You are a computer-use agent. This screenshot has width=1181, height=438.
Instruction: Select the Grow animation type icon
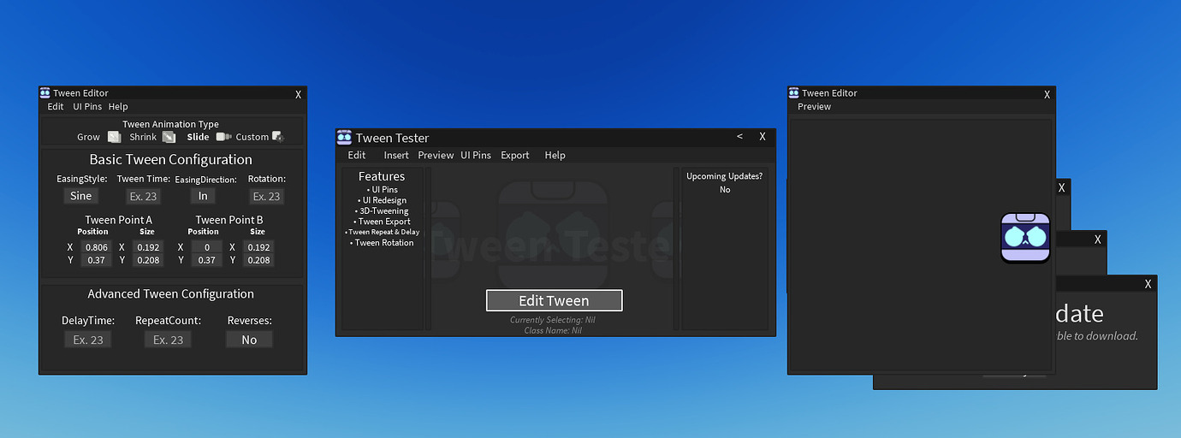(x=114, y=137)
